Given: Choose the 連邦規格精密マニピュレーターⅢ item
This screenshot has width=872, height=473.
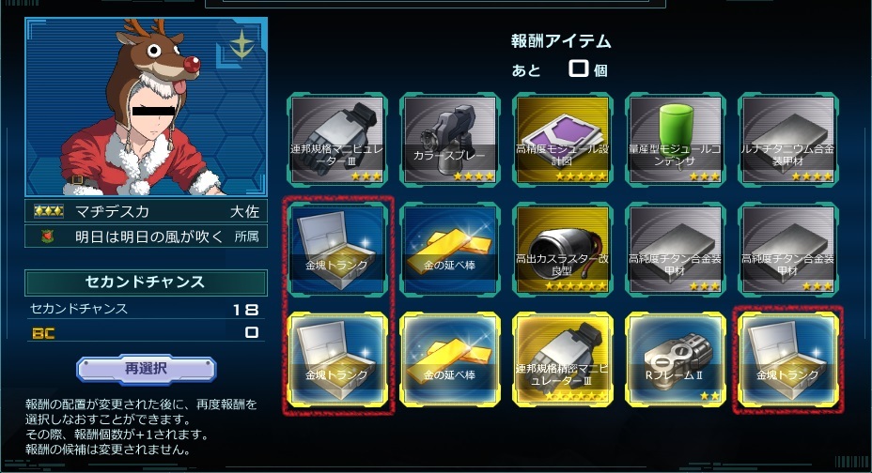Looking at the screenshot, I should pos(562,359).
